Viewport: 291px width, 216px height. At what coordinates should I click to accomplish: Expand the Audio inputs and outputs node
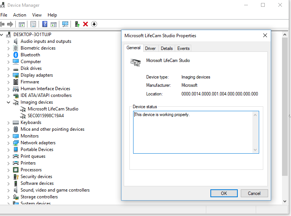pos(8,41)
